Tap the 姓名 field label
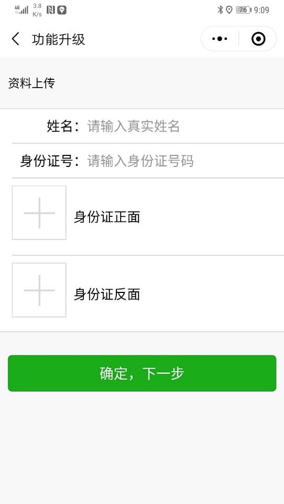Viewport: 284px width, 504px height. point(63,126)
